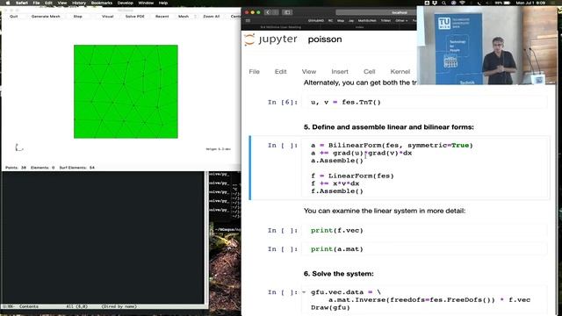Open the Develop menu
The height and width of the screenshot is (316, 562).
point(125,3)
